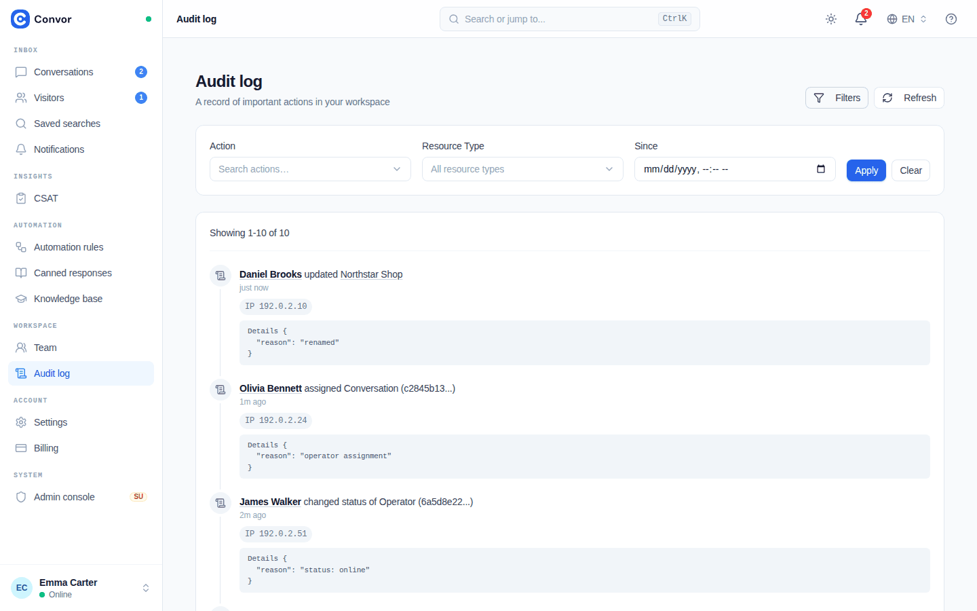The image size is (977, 611).
Task: Click the Clear button
Action: (x=911, y=170)
